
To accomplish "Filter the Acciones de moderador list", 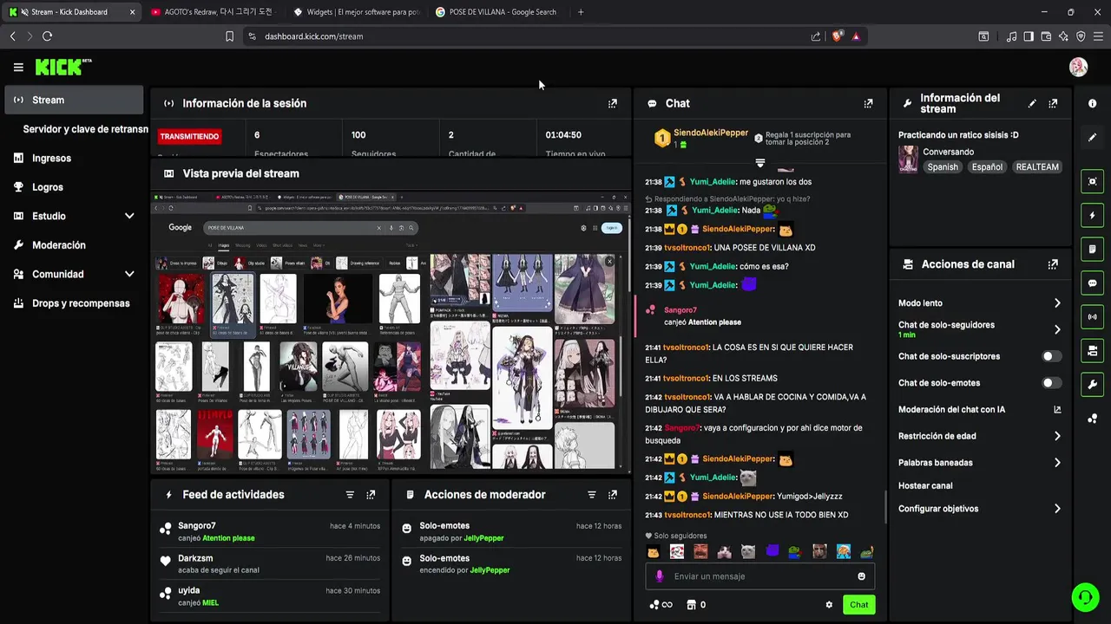I will click(x=592, y=495).
